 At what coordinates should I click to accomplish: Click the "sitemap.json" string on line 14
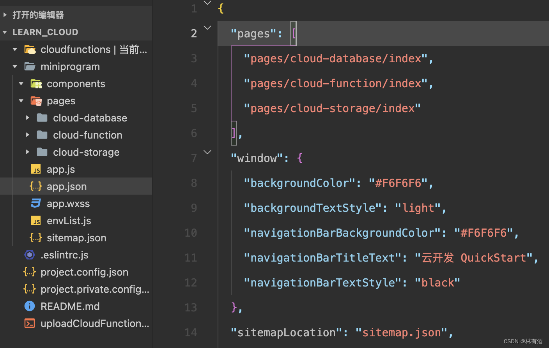click(x=401, y=333)
